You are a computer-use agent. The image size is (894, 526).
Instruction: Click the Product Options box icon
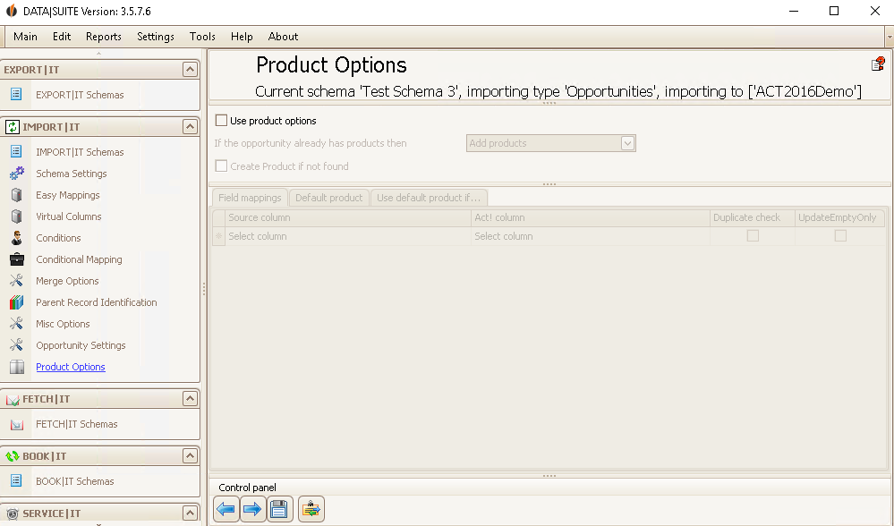pyautogui.click(x=17, y=367)
